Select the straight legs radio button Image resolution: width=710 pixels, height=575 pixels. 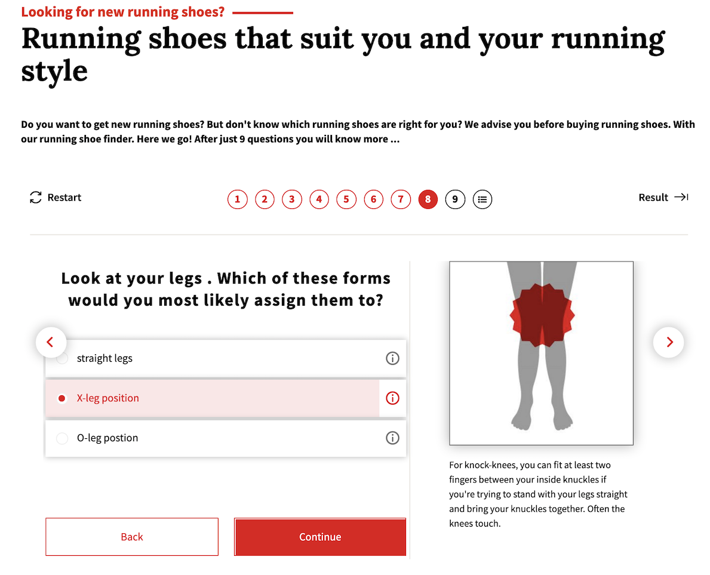point(62,359)
